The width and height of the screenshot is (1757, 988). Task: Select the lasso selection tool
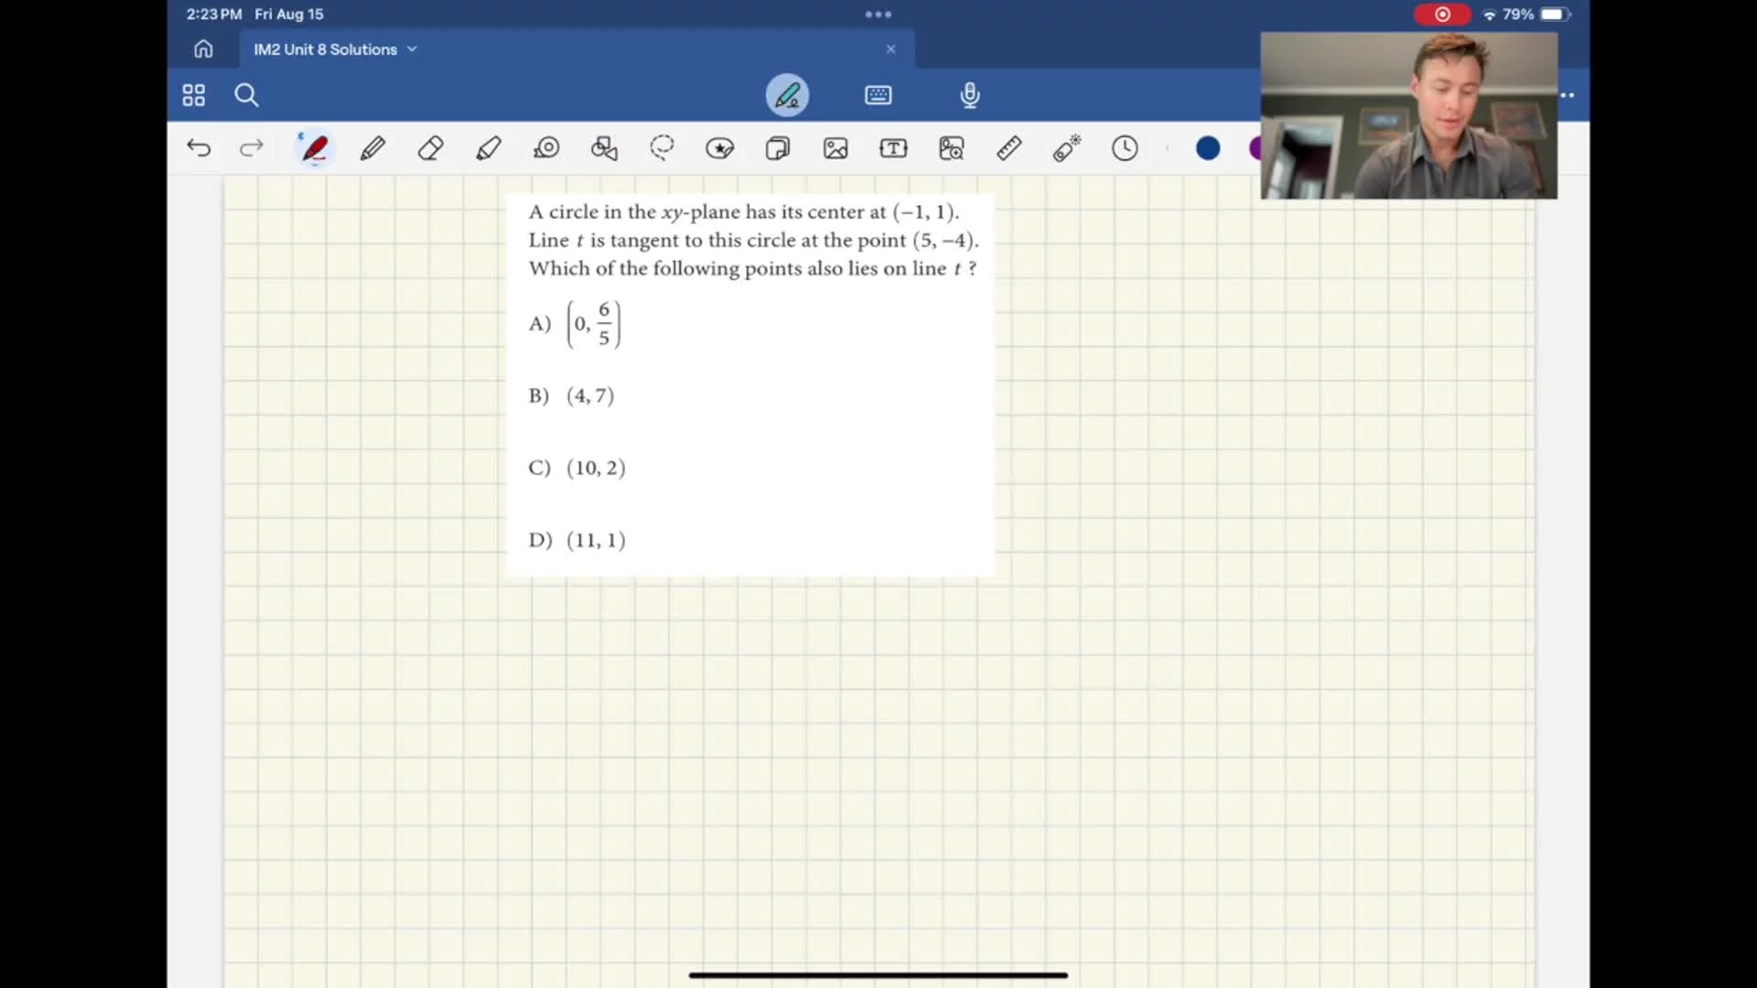[x=662, y=148]
